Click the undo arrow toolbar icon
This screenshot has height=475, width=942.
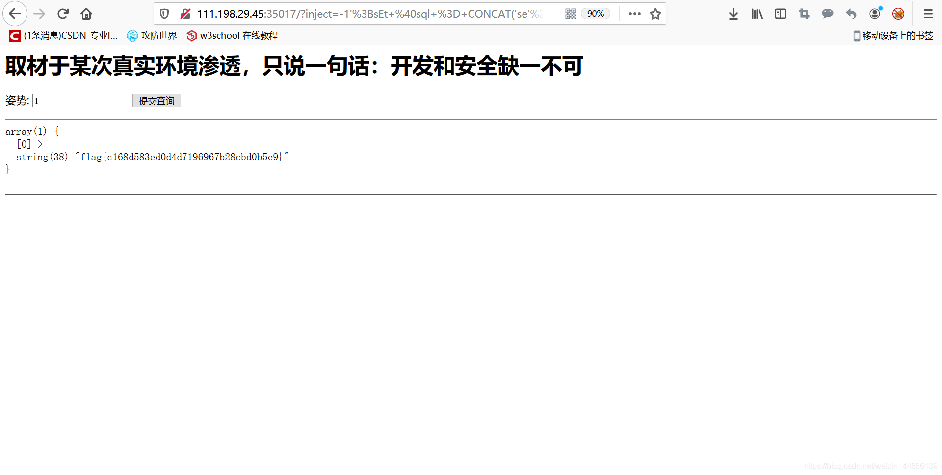(851, 14)
